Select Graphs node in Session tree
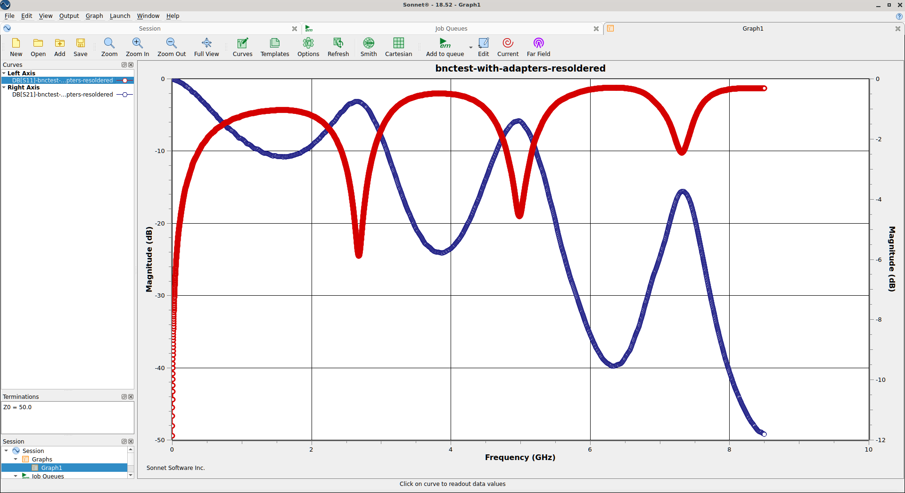Viewport: 905px width, 493px height. point(42,460)
